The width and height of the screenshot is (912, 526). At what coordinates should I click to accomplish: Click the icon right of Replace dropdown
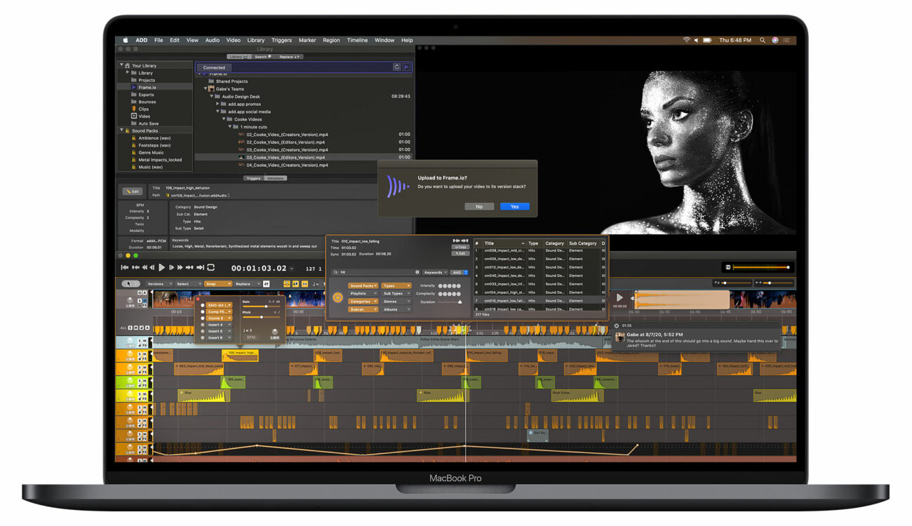(x=267, y=284)
